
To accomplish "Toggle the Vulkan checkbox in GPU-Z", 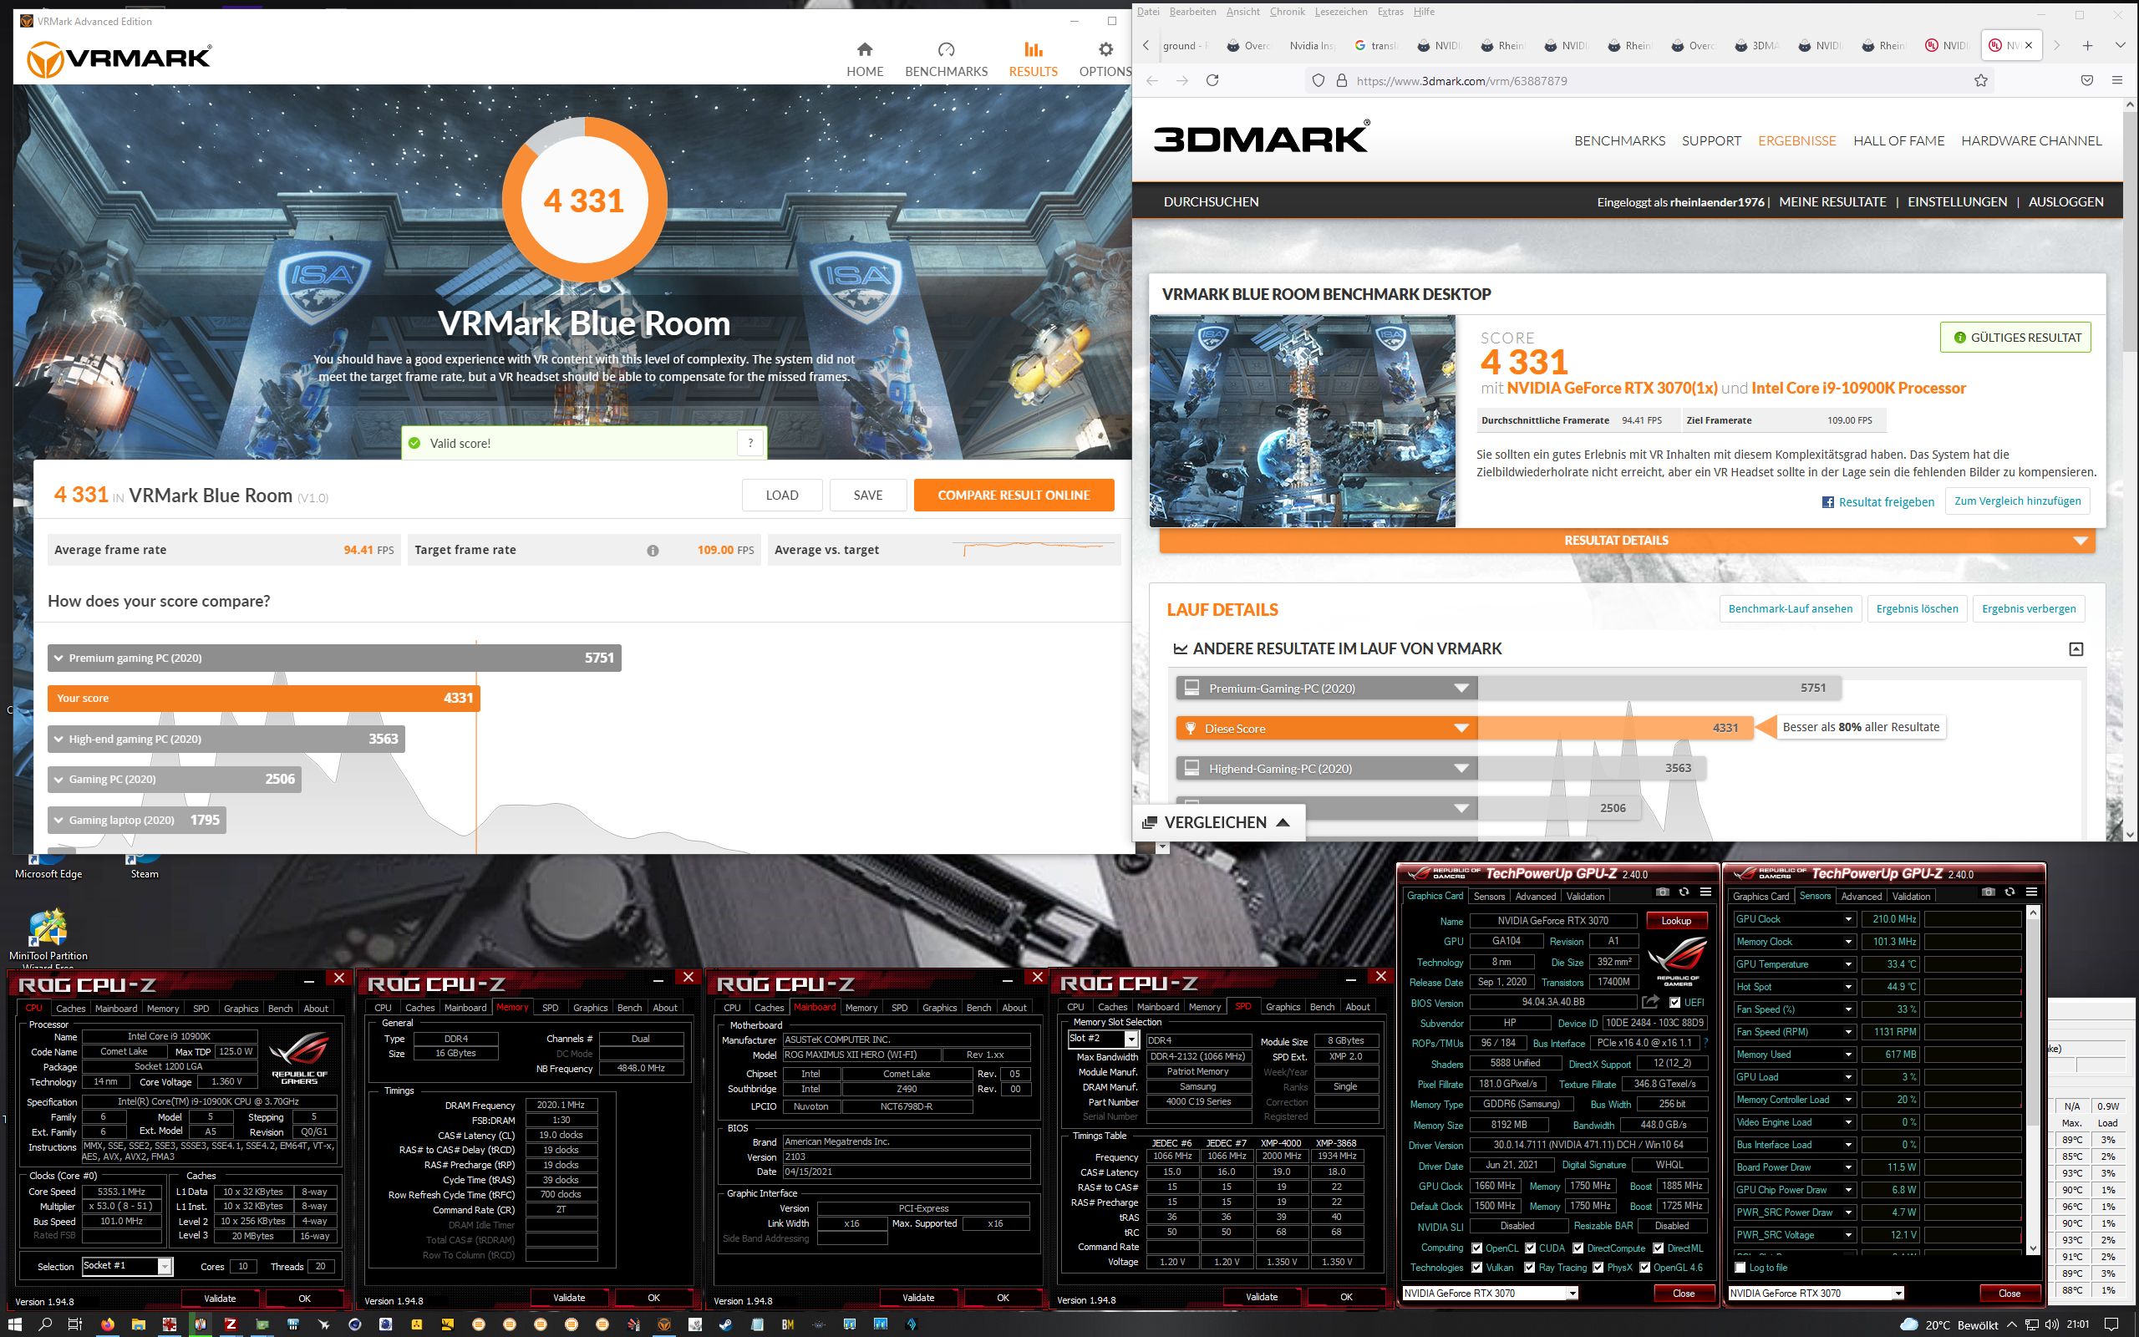I will pyautogui.click(x=1477, y=1267).
